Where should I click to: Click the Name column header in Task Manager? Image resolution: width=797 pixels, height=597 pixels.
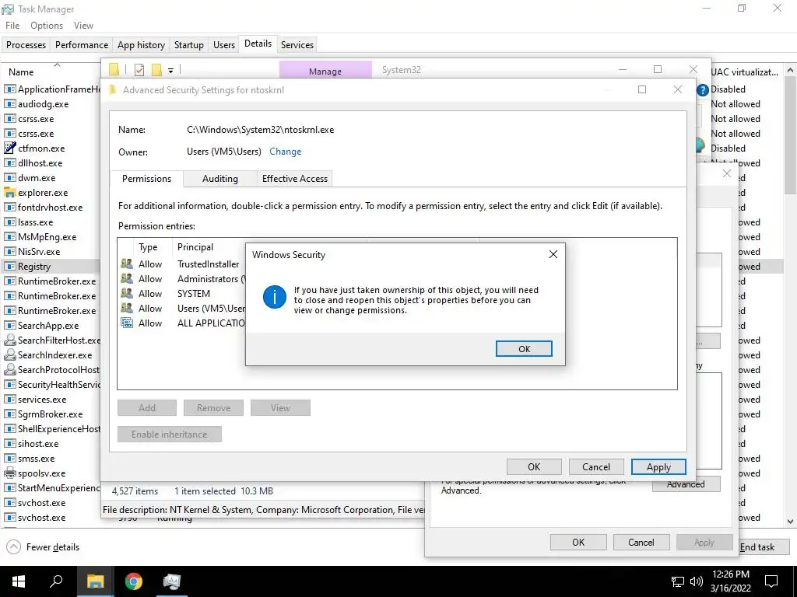coord(21,72)
